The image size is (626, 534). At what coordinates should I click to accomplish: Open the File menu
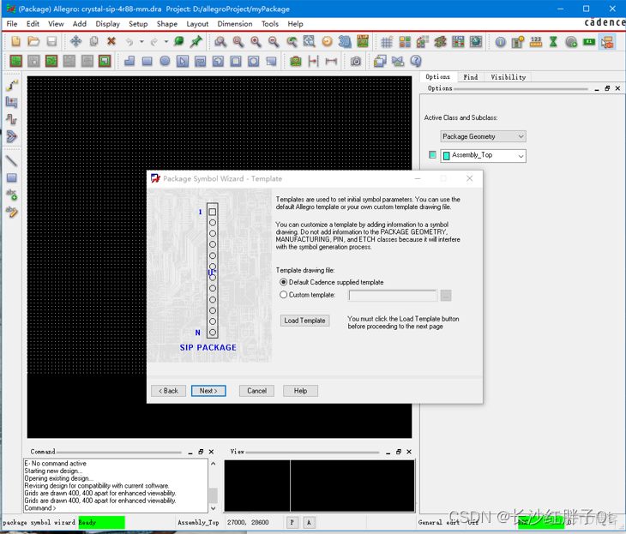[12, 24]
